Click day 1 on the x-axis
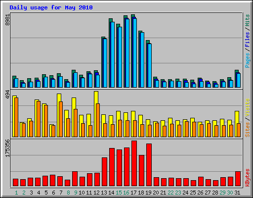 click(x=16, y=193)
